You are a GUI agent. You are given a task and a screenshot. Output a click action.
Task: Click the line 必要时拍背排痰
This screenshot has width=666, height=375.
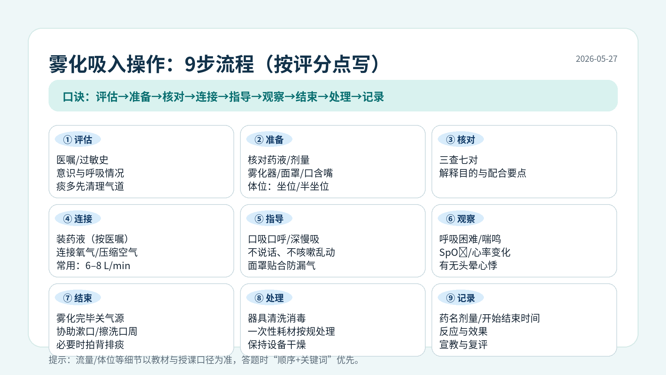[x=90, y=344]
